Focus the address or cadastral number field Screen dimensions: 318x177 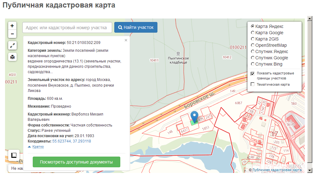[x=67, y=28]
